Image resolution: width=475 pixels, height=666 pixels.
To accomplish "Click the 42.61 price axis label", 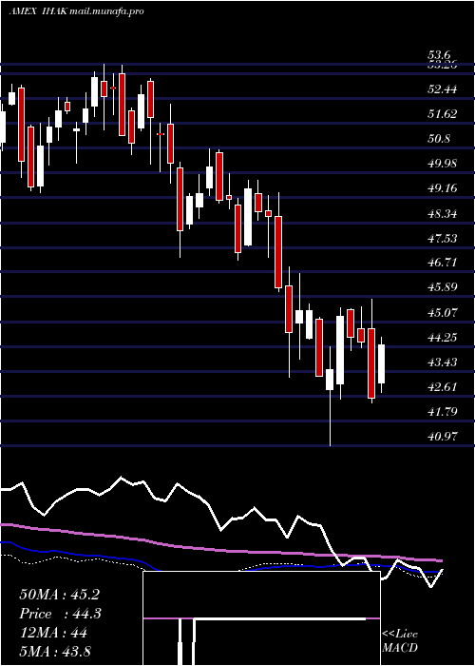I will [443, 386].
